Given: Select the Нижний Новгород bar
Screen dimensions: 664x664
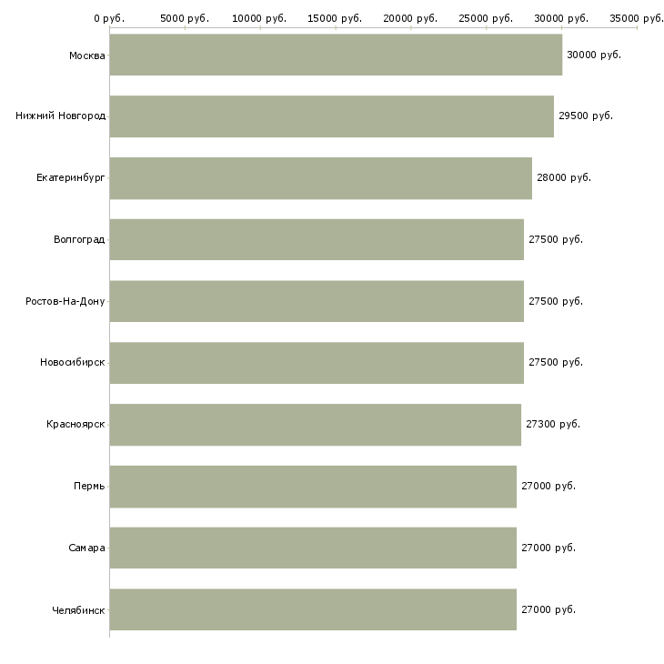Looking at the screenshot, I should (x=331, y=116).
